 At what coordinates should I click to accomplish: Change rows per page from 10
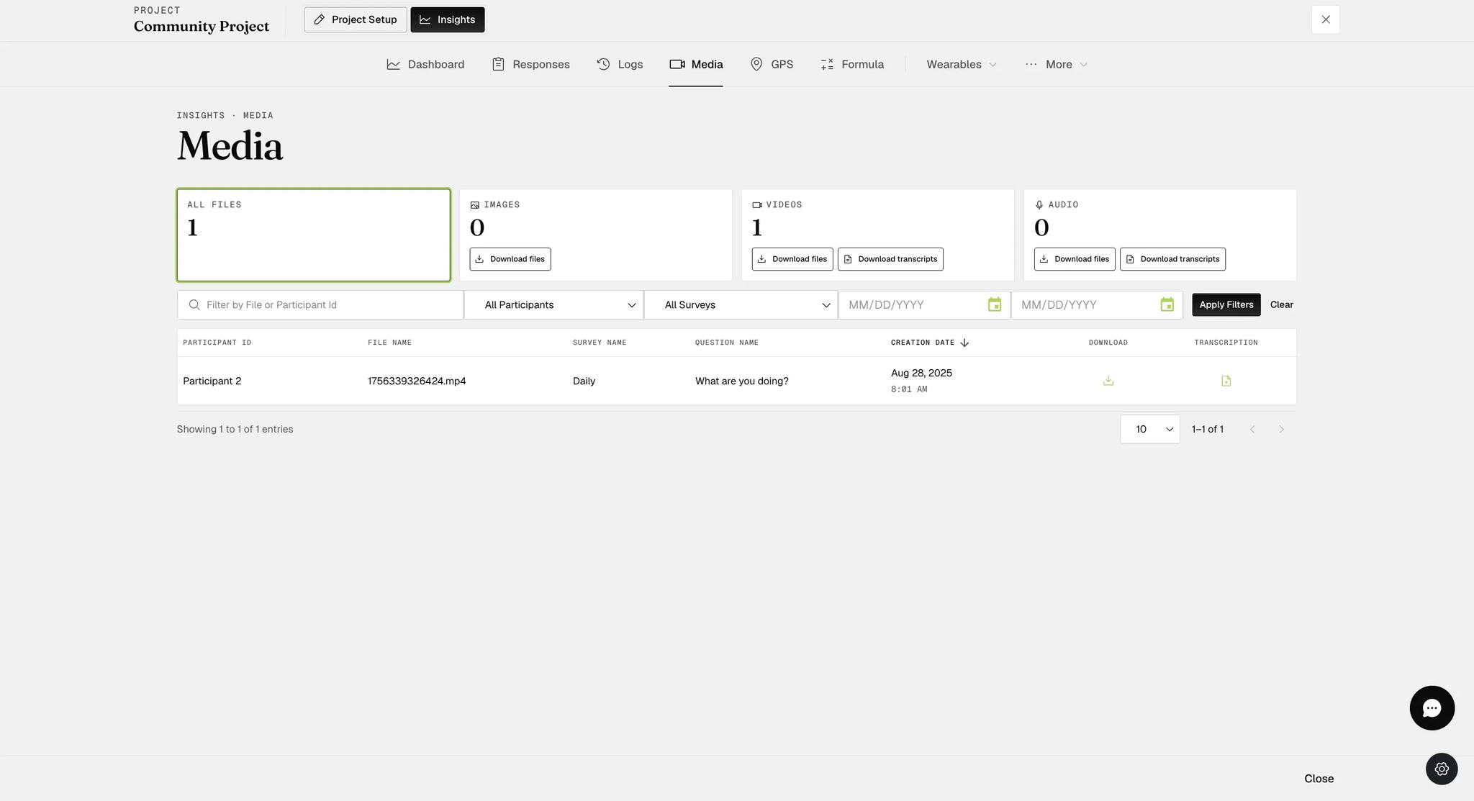click(x=1150, y=430)
